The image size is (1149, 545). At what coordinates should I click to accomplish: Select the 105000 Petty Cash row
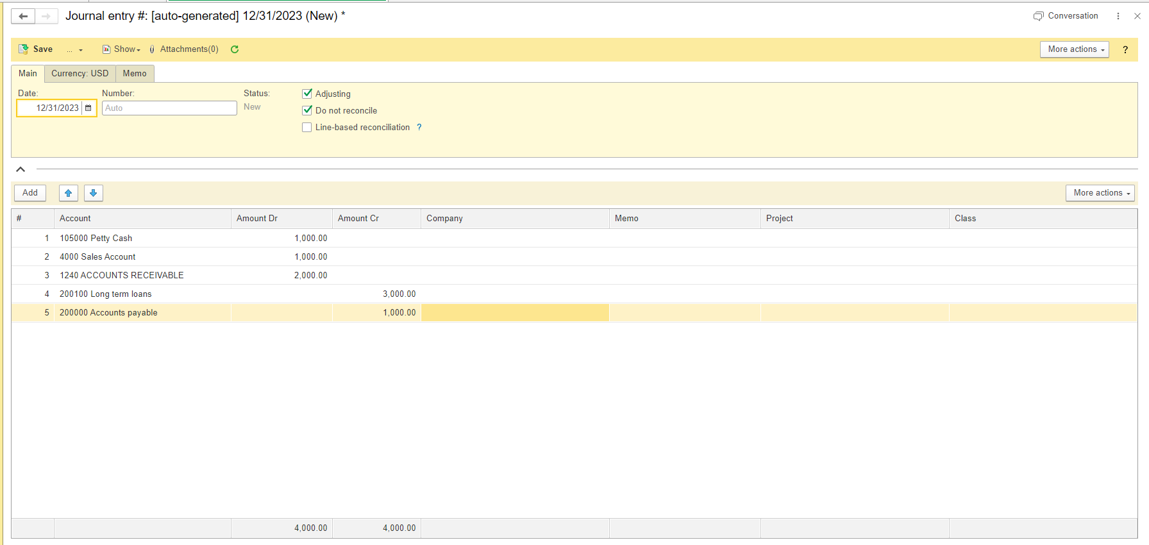(574, 239)
